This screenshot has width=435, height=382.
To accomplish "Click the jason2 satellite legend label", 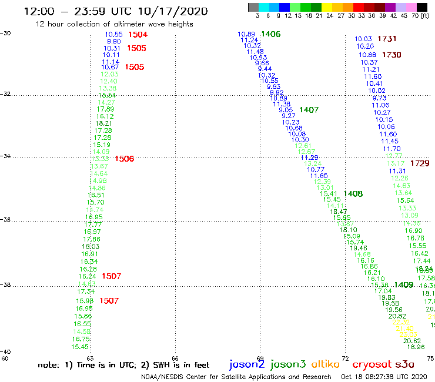I will [247, 365].
